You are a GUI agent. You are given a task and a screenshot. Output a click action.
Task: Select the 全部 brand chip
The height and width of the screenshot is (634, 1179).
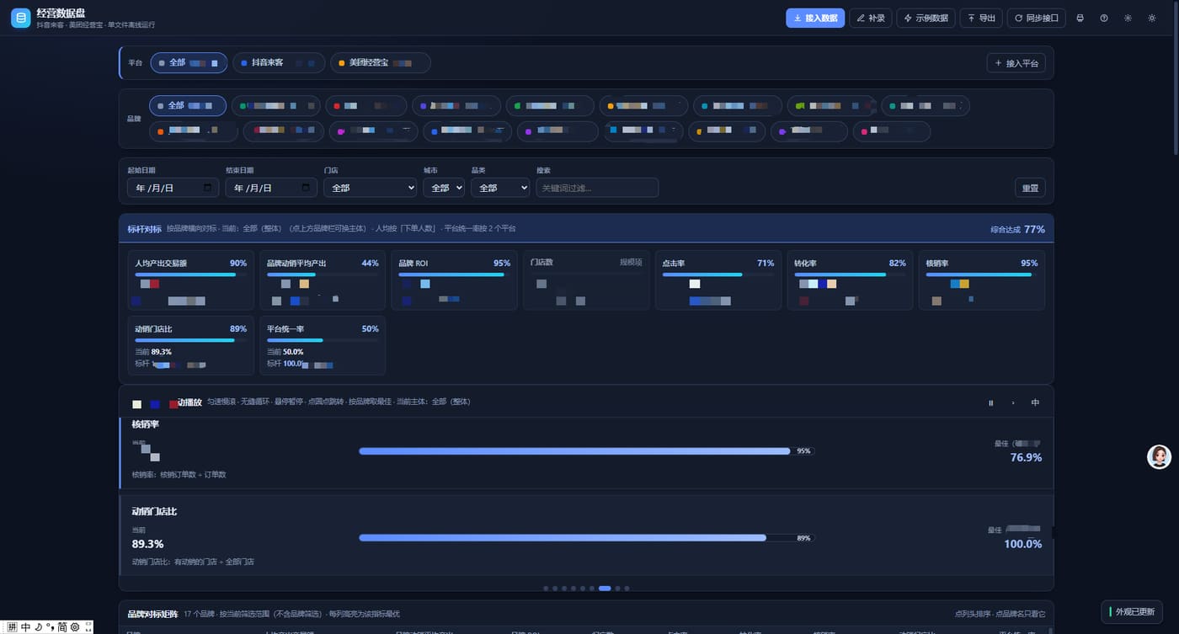[x=188, y=105]
